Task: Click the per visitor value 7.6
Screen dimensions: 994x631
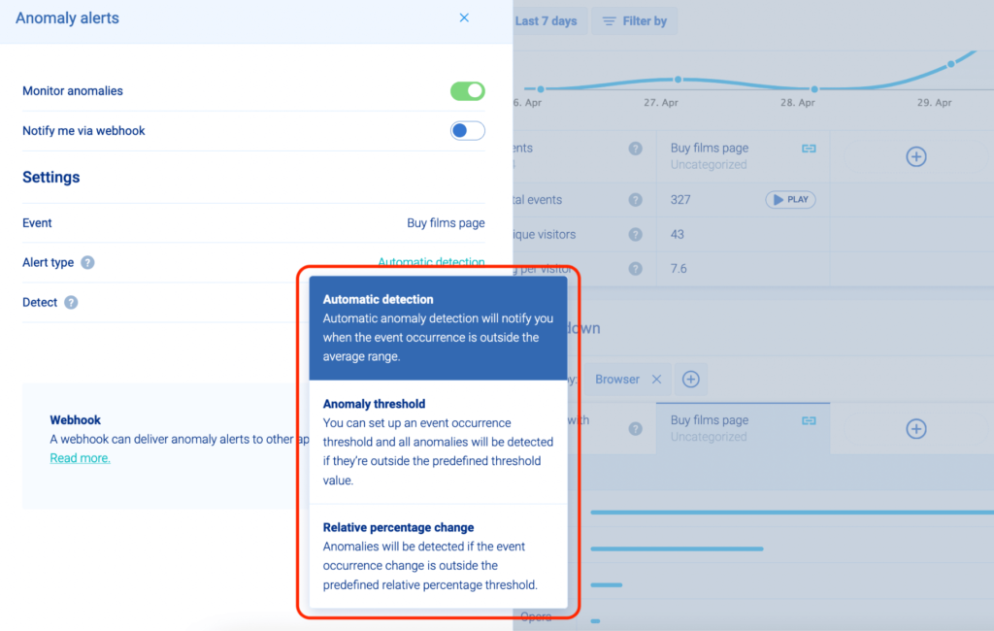Action: (679, 268)
